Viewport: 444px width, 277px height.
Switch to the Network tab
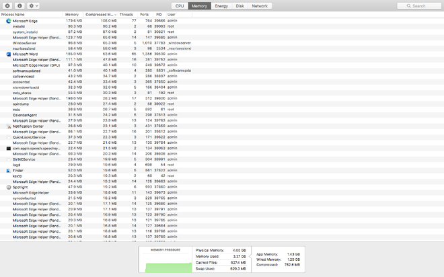pos(260,6)
